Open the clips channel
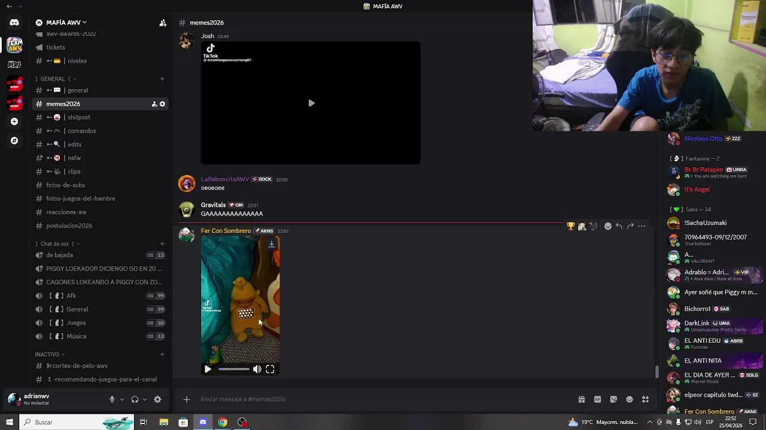 point(101,171)
